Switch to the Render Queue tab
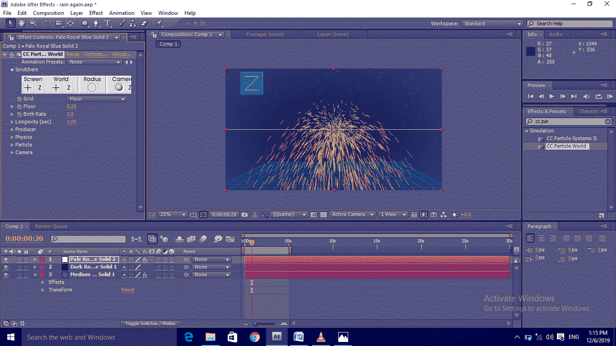This screenshot has width=616, height=346. coord(51,227)
